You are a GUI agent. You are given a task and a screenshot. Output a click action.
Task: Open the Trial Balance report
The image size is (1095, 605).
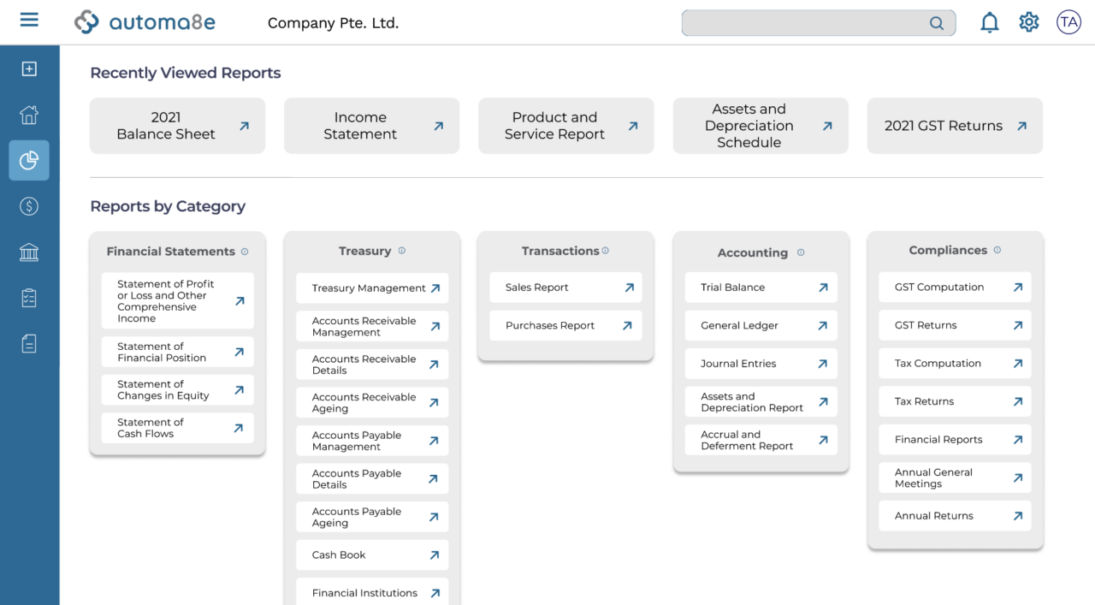(x=761, y=288)
